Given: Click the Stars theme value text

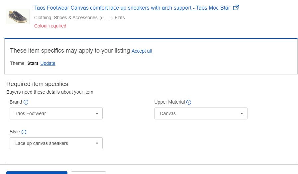Looking at the screenshot, I should (x=33, y=63).
